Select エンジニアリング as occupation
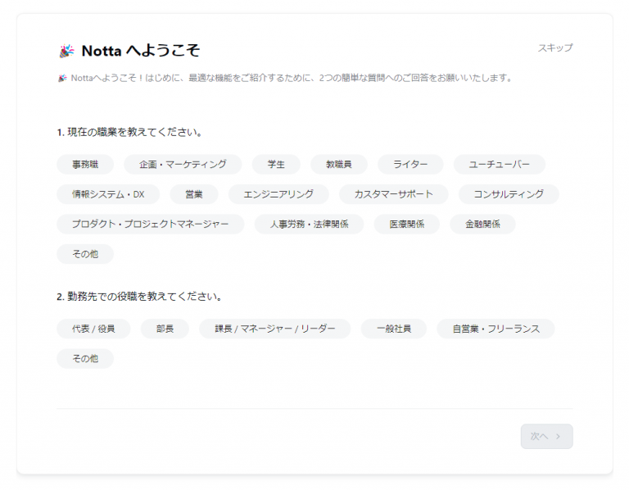 coord(278,195)
